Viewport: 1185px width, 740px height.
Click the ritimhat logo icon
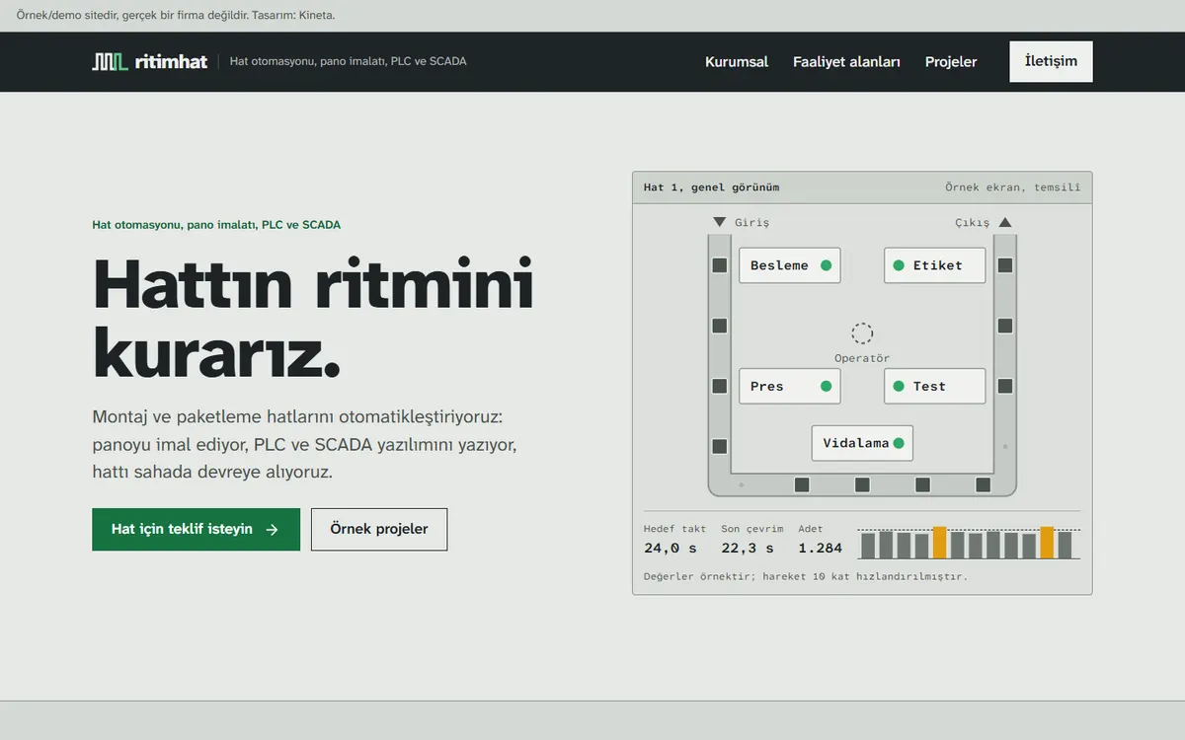[x=110, y=62]
